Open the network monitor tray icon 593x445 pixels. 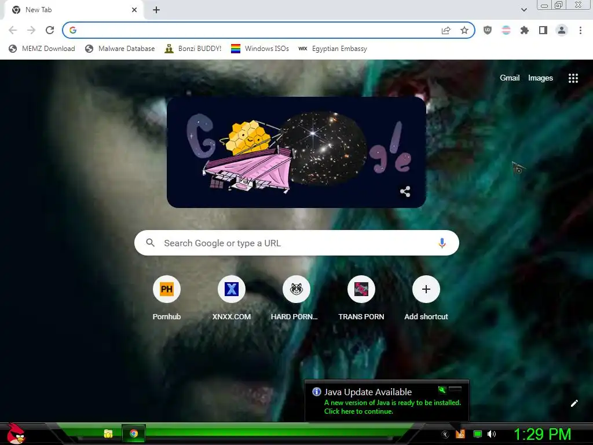(x=478, y=434)
